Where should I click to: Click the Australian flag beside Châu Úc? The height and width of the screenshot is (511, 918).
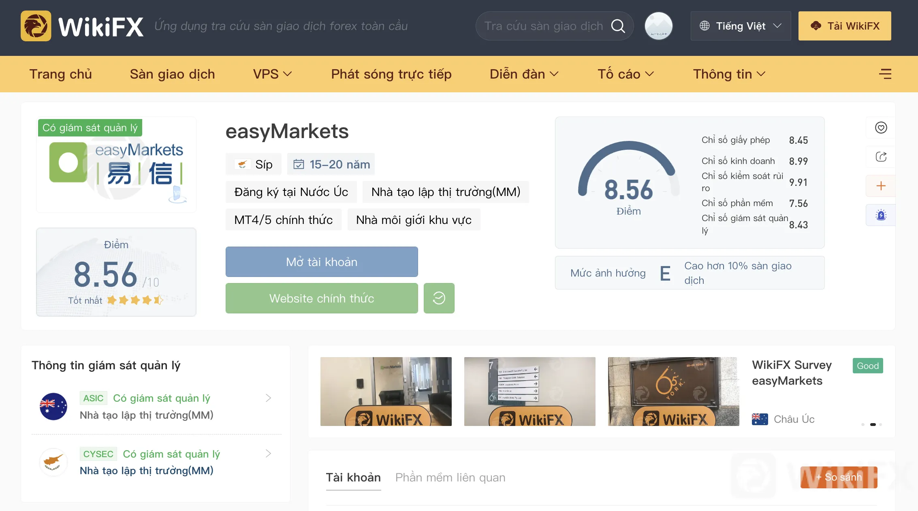760,419
